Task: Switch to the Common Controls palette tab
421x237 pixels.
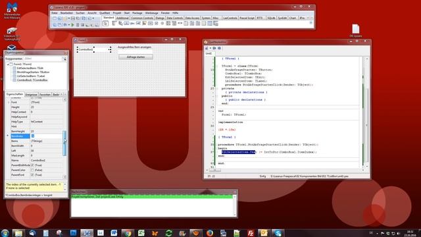Action: 142,18
